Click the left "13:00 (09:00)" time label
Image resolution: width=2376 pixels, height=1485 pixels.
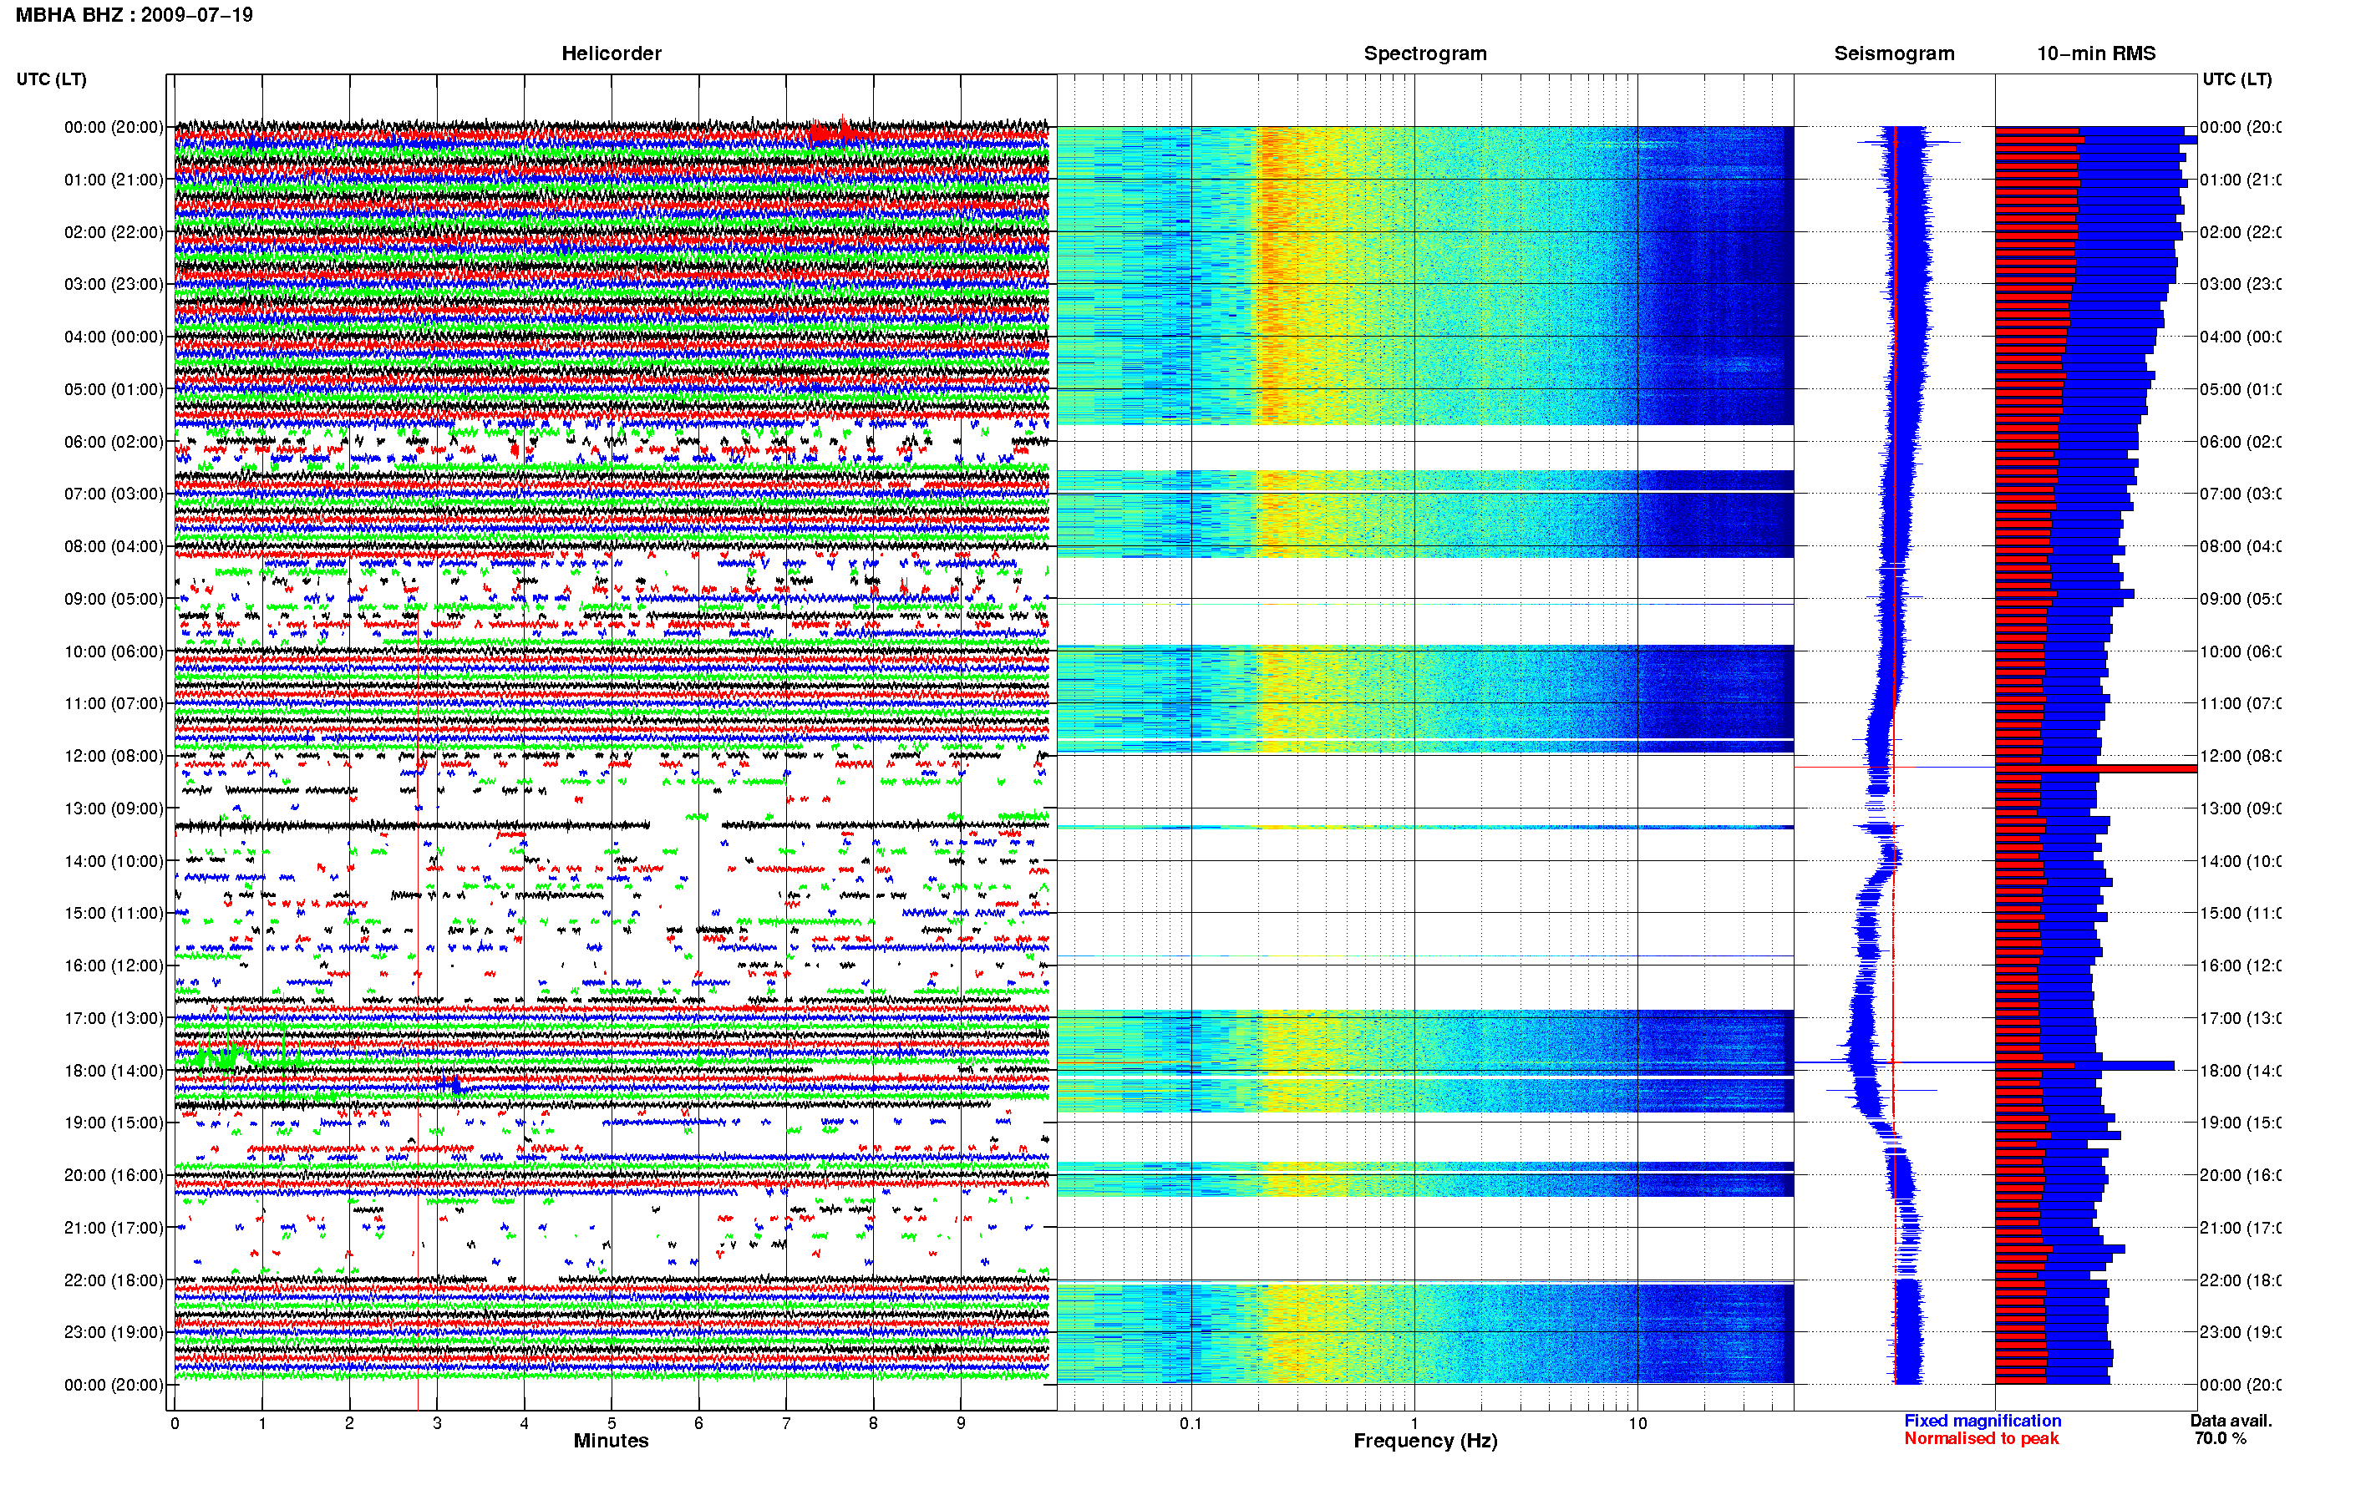114,808
